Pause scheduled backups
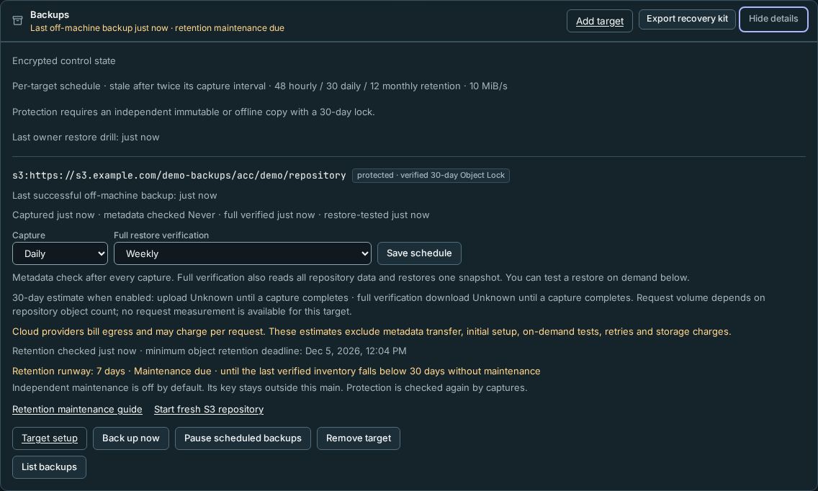Viewport: 818px width, 491px height. click(x=243, y=438)
